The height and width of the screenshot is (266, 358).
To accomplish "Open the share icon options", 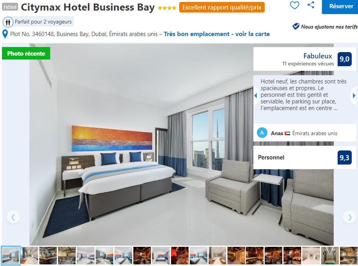I will coord(311,5).
